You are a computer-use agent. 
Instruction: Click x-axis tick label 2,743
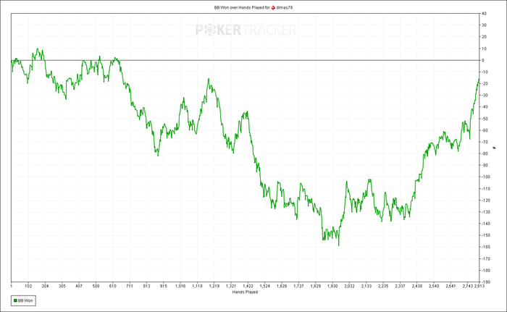468,286
